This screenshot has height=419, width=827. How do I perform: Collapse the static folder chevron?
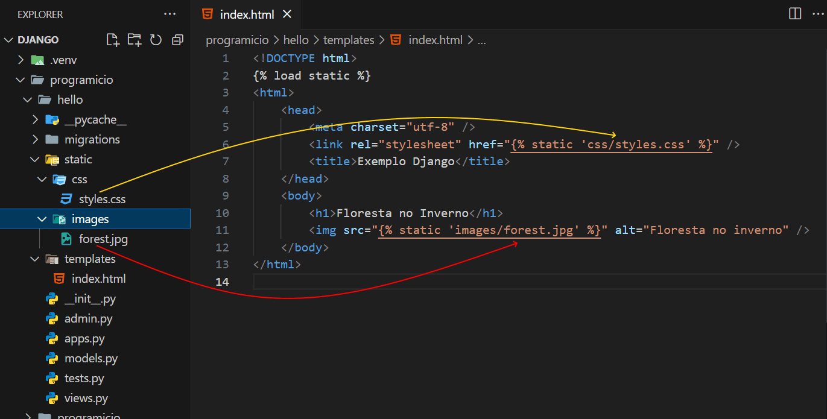point(35,159)
